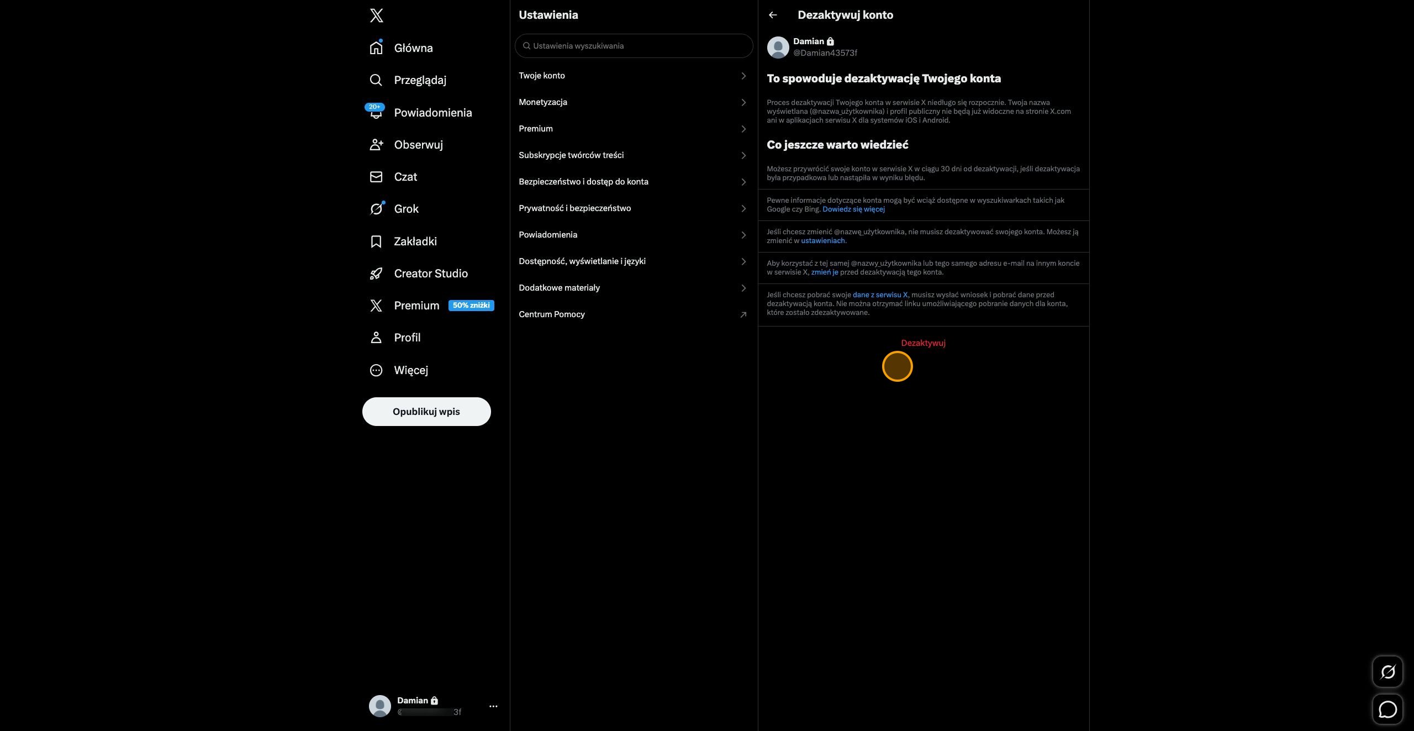
Task: Open the Profil person icon
Action: point(376,338)
